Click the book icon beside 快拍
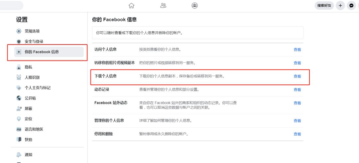Viewport: 359px width, 163px height. [x=19, y=139]
